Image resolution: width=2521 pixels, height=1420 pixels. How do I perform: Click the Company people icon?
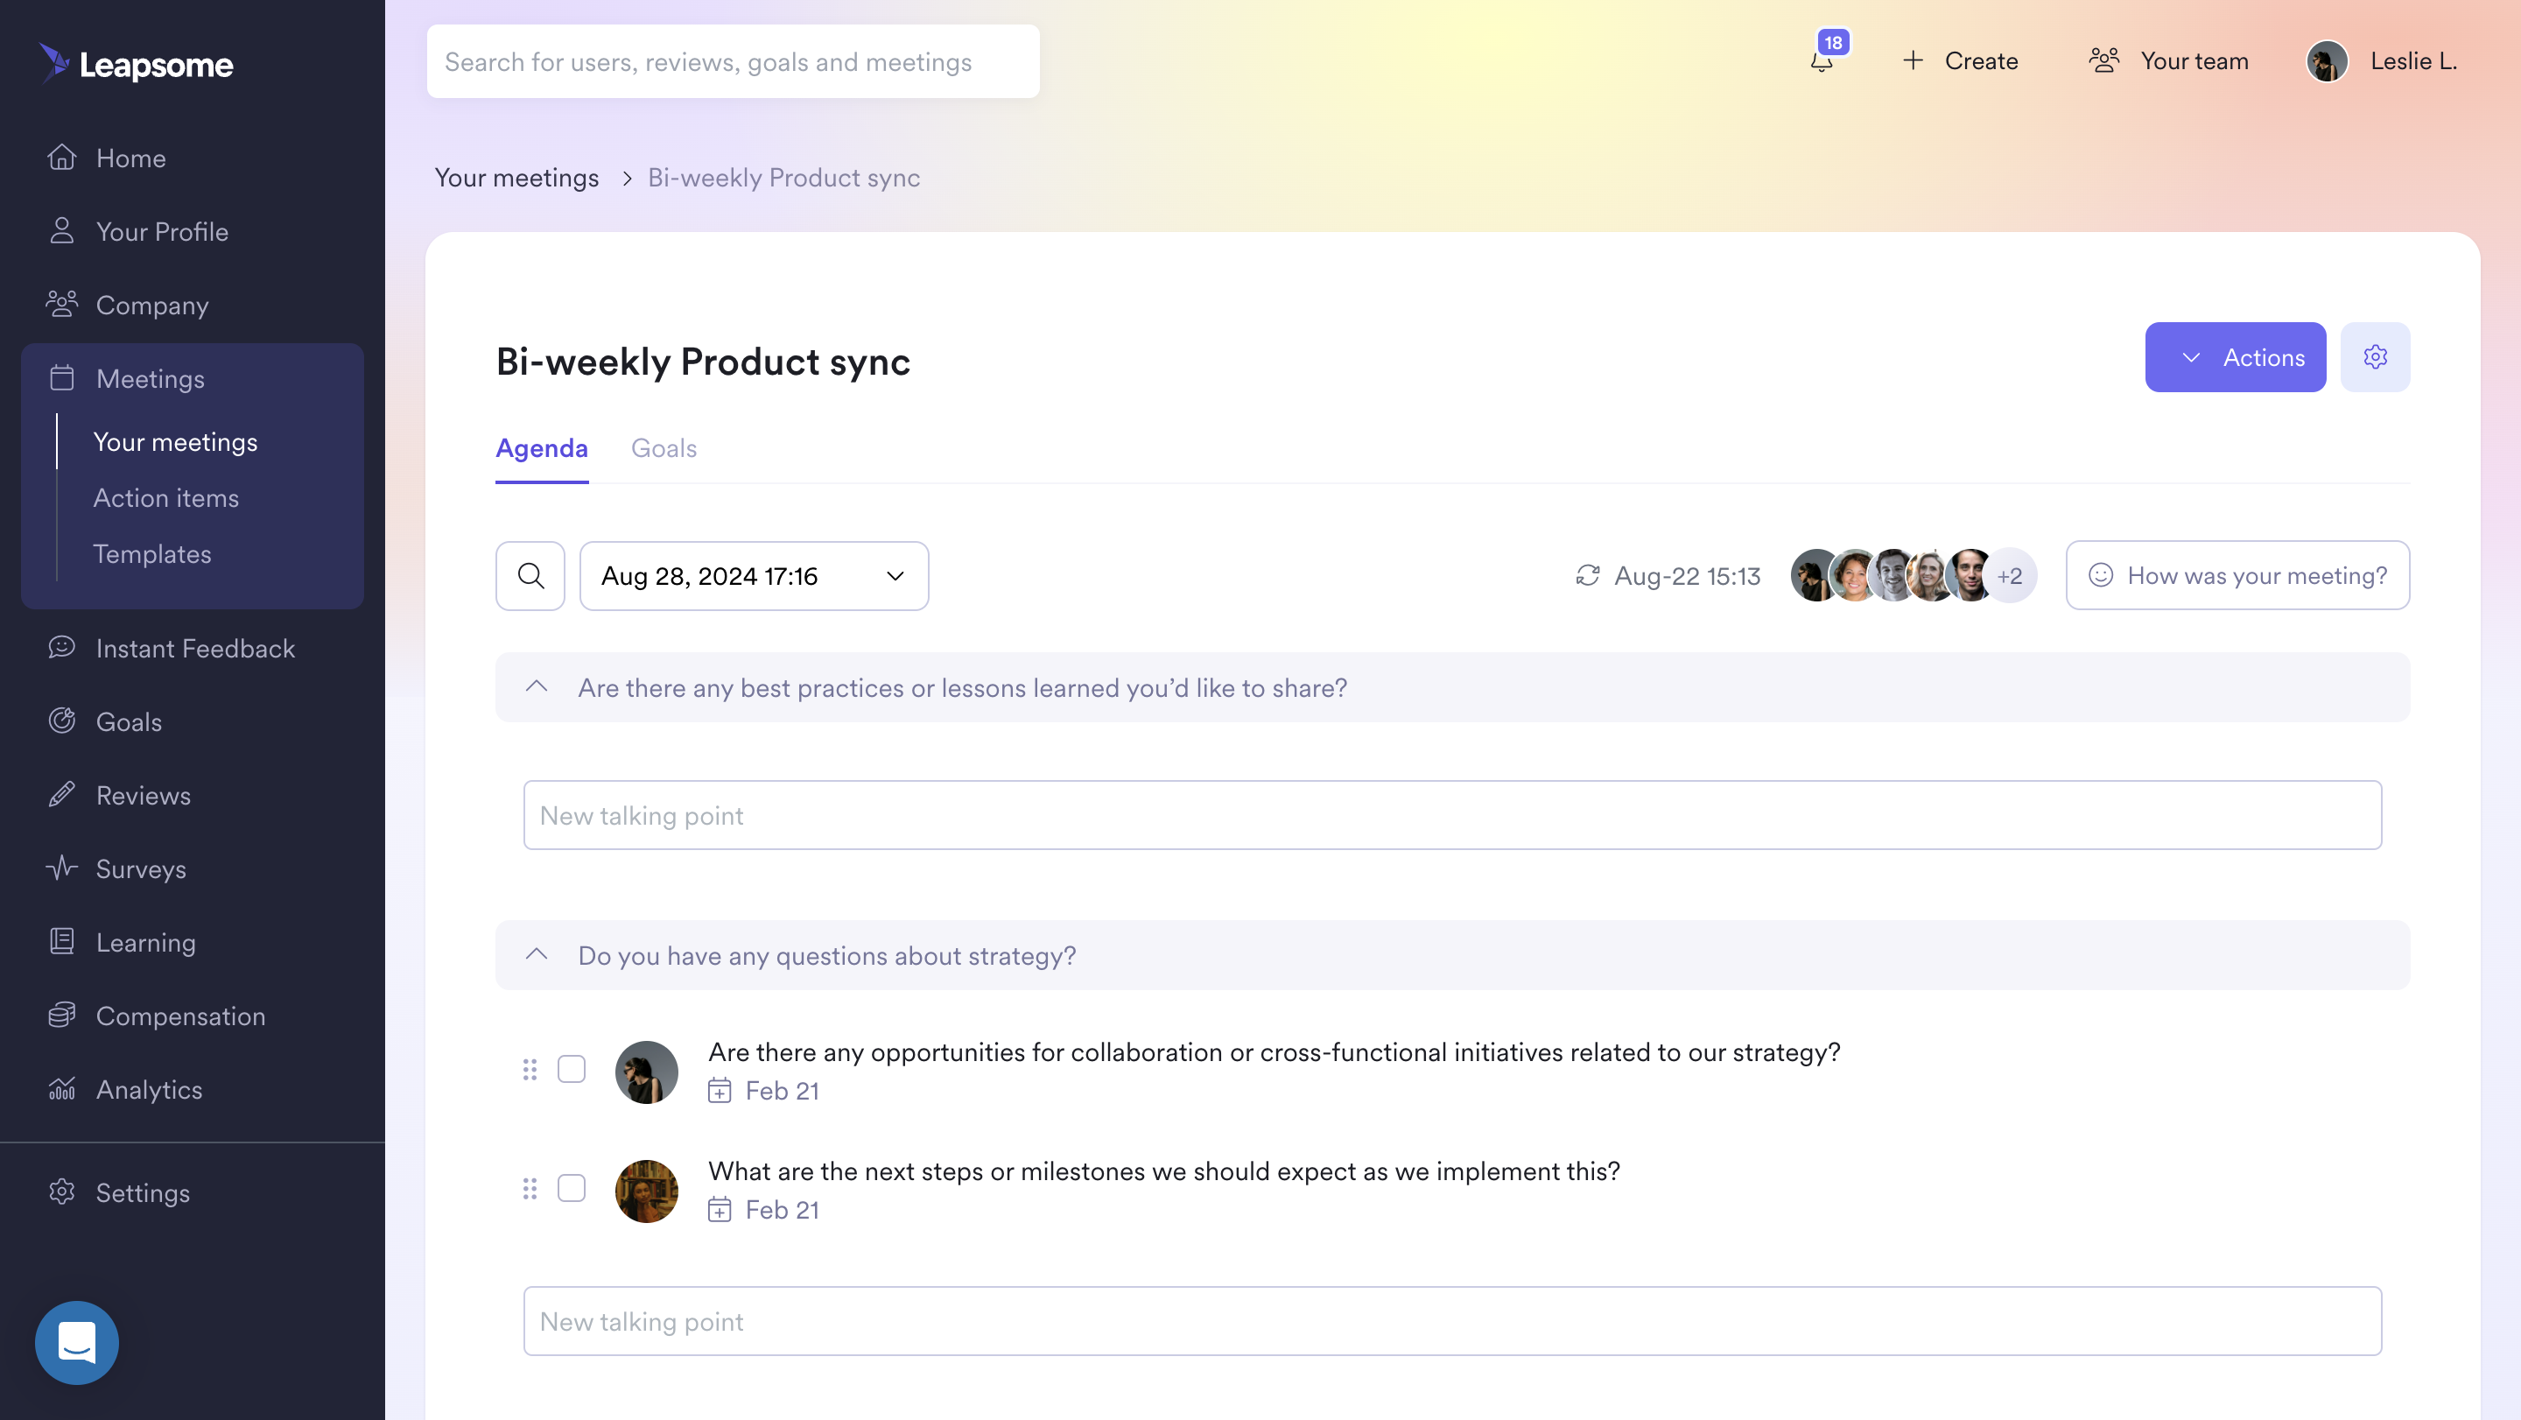[61, 305]
